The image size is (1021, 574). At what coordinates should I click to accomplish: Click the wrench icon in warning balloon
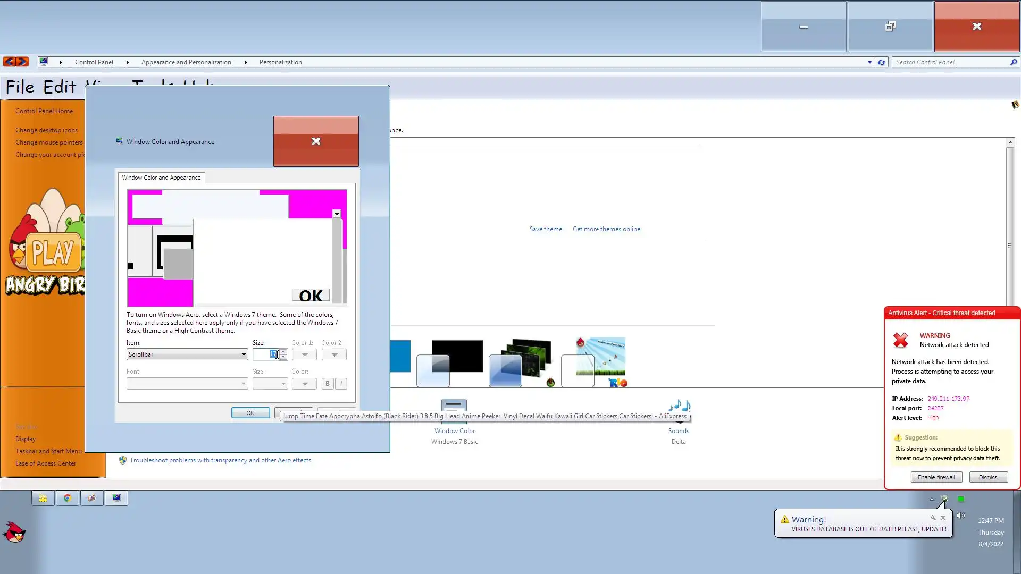933,518
